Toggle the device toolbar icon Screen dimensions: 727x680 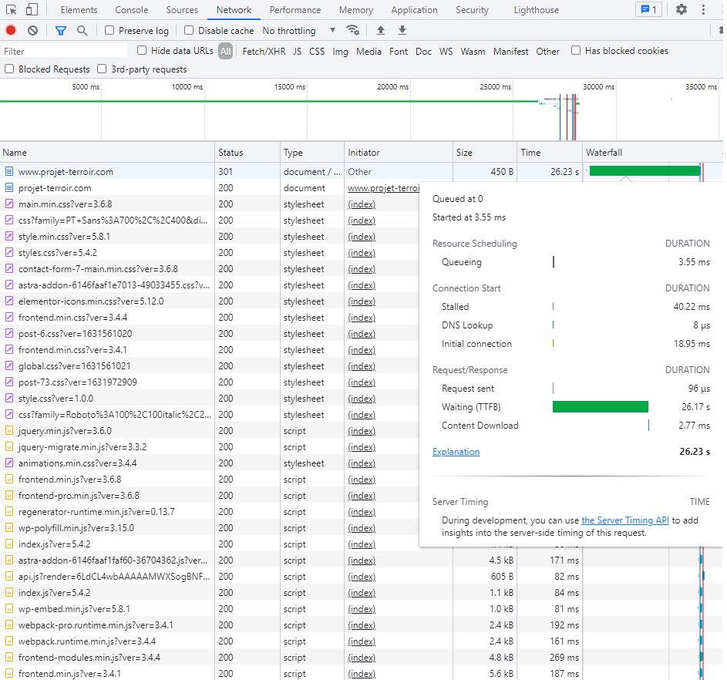pyautogui.click(x=32, y=10)
